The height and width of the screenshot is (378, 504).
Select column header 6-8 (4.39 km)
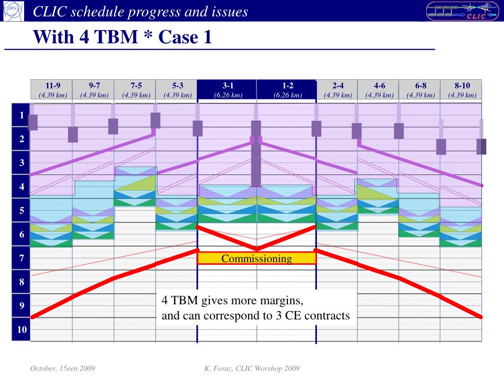[420, 90]
